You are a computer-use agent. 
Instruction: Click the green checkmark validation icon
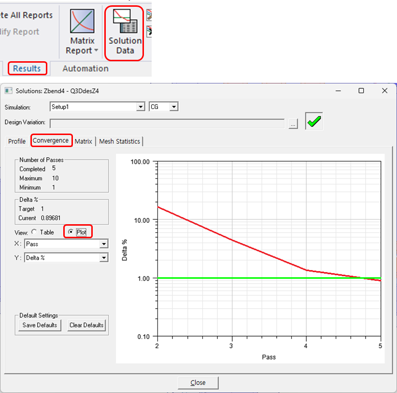pos(314,122)
